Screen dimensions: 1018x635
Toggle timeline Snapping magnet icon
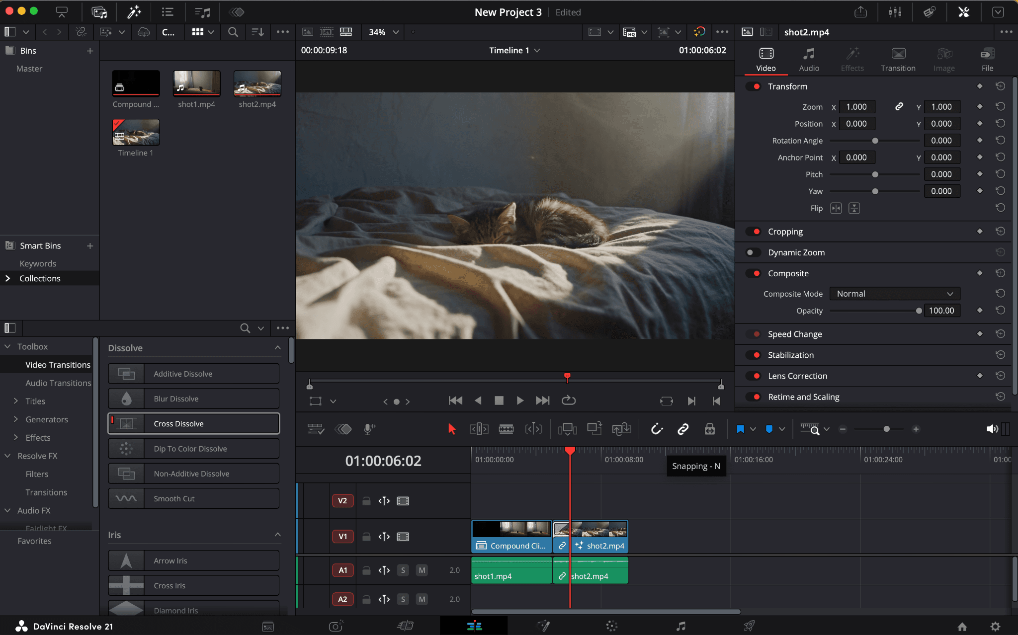point(657,429)
